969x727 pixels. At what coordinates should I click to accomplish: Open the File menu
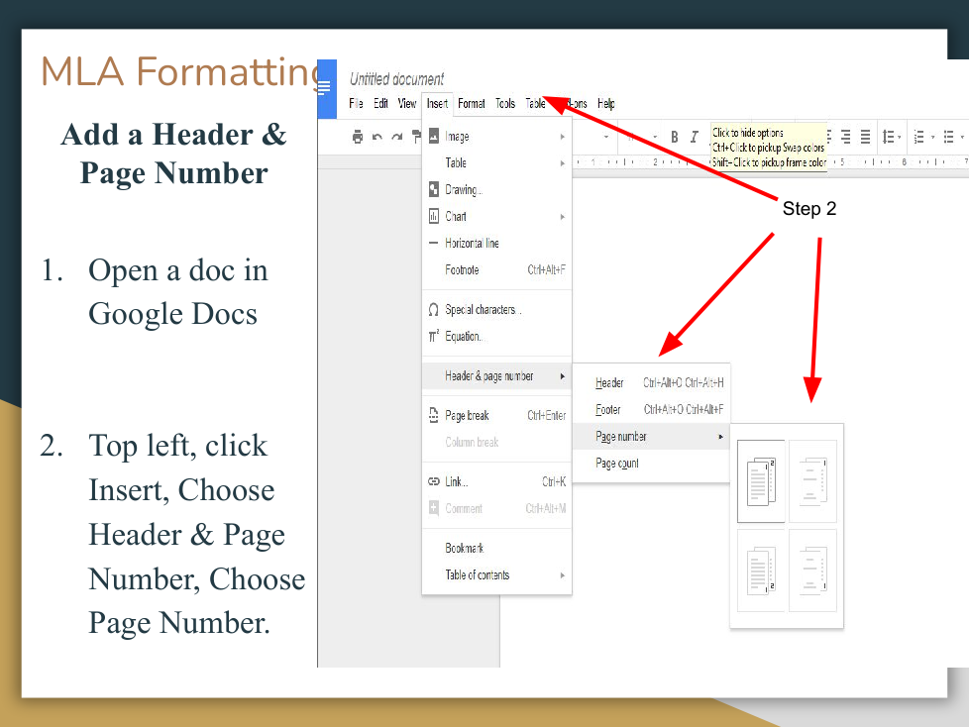point(356,103)
